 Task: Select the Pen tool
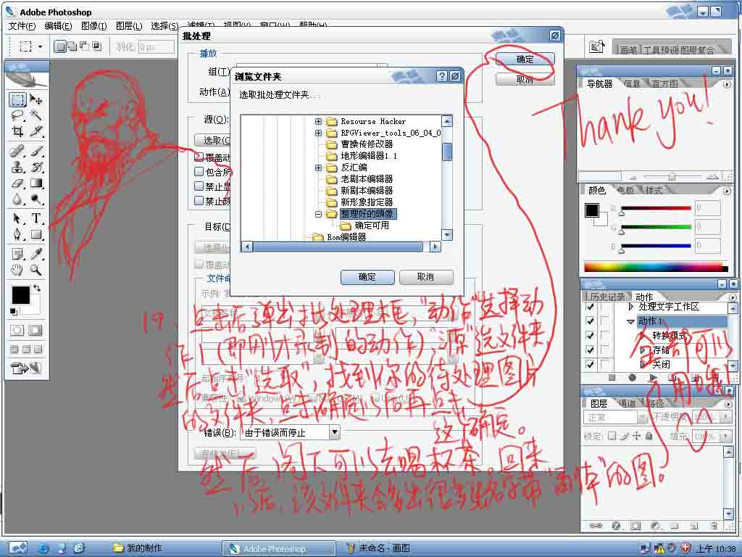click(x=17, y=234)
